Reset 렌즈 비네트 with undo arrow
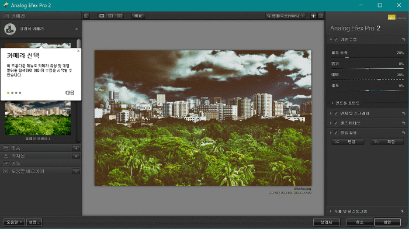409x229 pixels. click(404, 123)
